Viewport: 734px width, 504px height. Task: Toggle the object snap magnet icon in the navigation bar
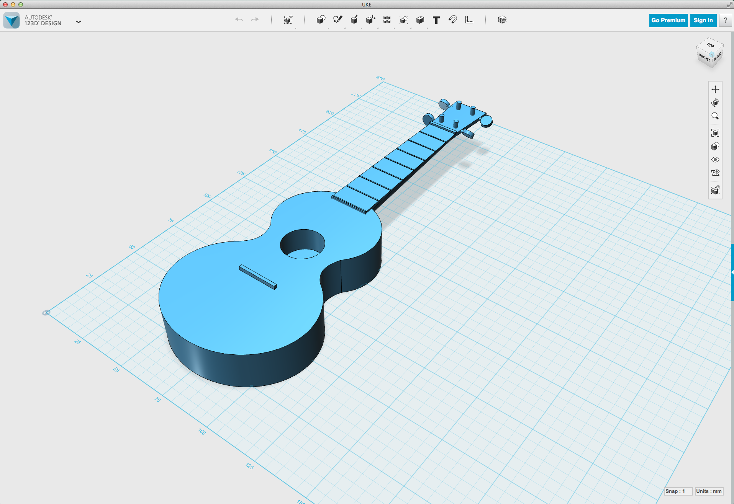(715, 190)
